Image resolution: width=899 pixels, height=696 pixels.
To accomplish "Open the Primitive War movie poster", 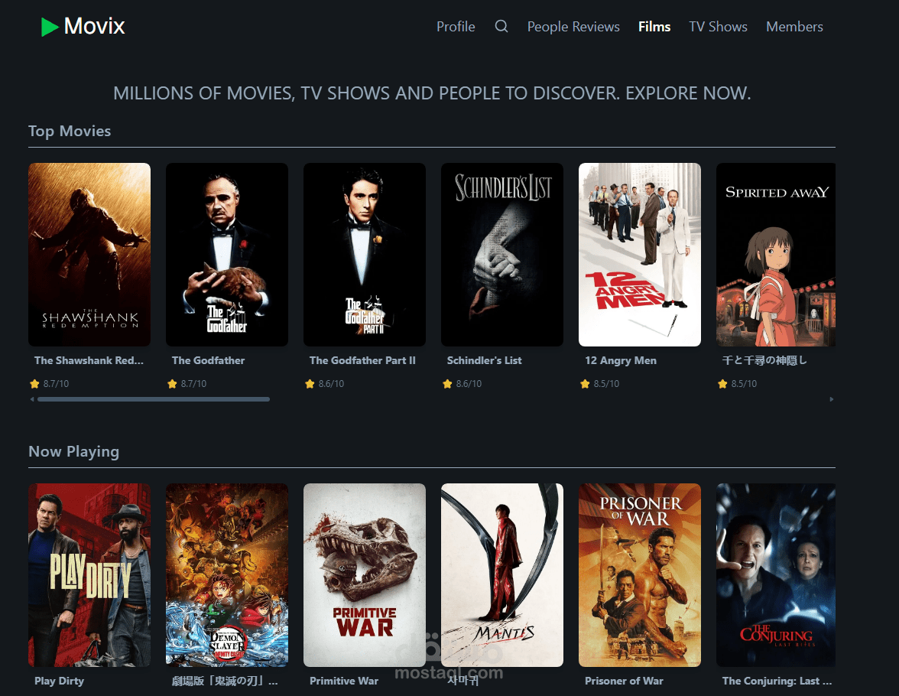I will click(365, 574).
